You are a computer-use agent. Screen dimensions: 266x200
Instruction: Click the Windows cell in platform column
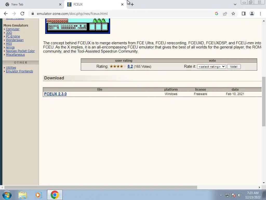coord(171,94)
